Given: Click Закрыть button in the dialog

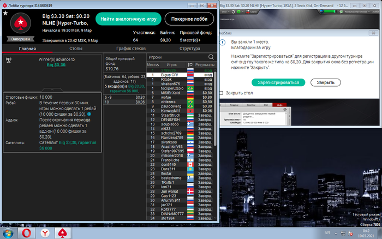Looking at the screenshot, I should click(325, 82).
